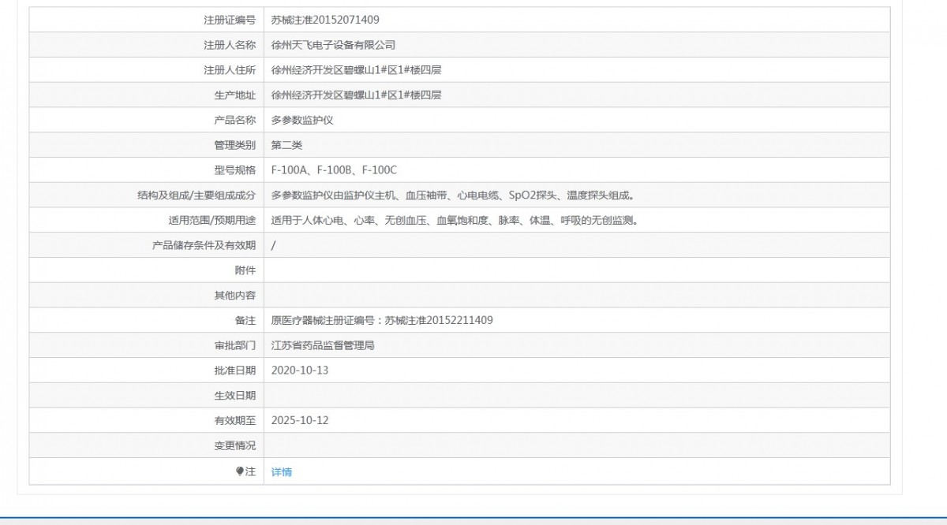
Task: Click the bulb icon beside 注
Action: pos(241,471)
